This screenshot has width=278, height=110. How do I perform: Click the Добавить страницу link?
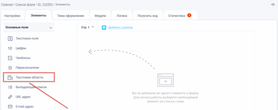(121, 27)
